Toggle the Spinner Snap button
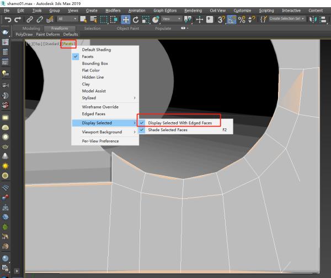The height and width of the screenshot is (278, 331). [x=252, y=20]
